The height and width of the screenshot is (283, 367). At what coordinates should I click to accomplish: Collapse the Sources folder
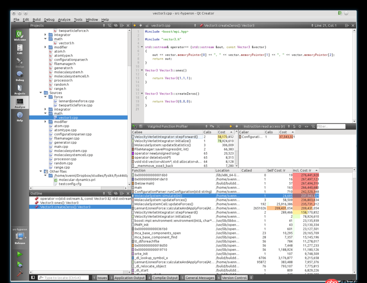click(x=41, y=93)
